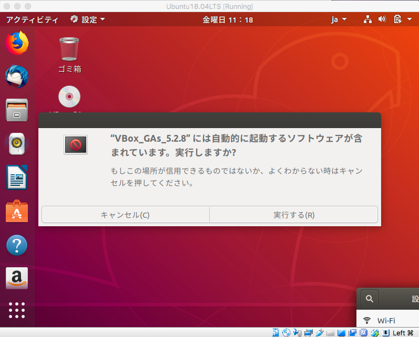This screenshot has height=337, width=419.
Task: Click the Left ⌘ host key indicator
Action: pyautogui.click(x=403, y=333)
